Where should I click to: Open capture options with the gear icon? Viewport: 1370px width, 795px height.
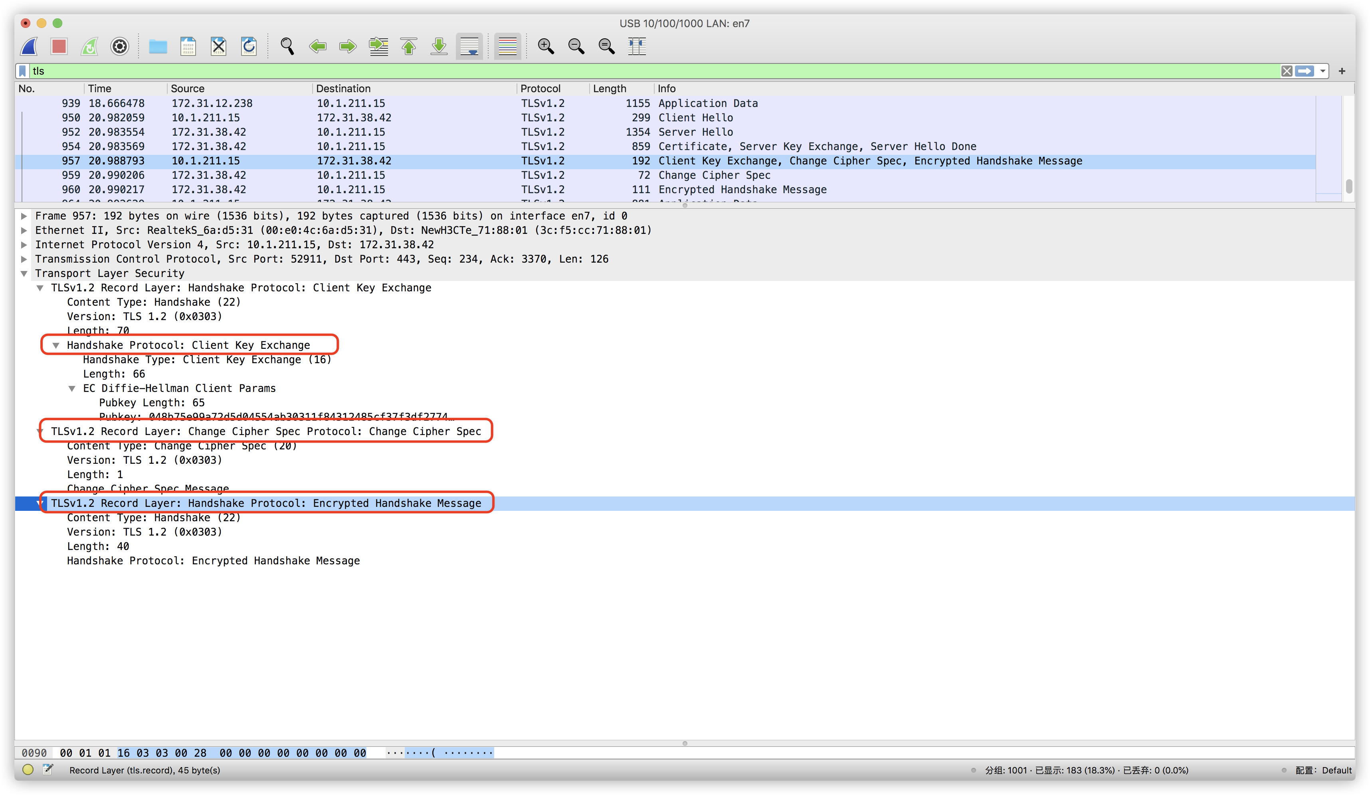(119, 46)
